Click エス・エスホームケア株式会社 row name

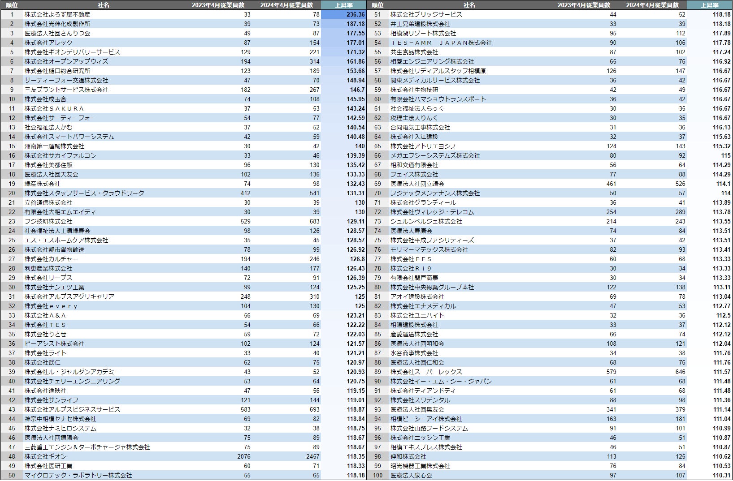(66, 240)
